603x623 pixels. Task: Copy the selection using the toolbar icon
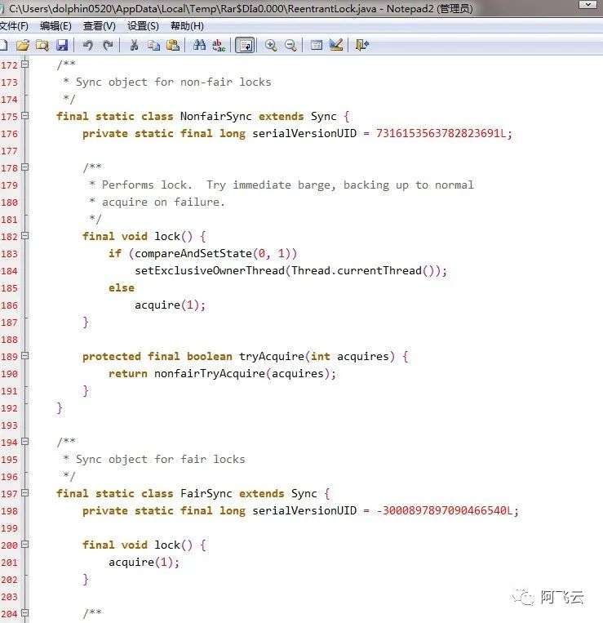[153, 45]
